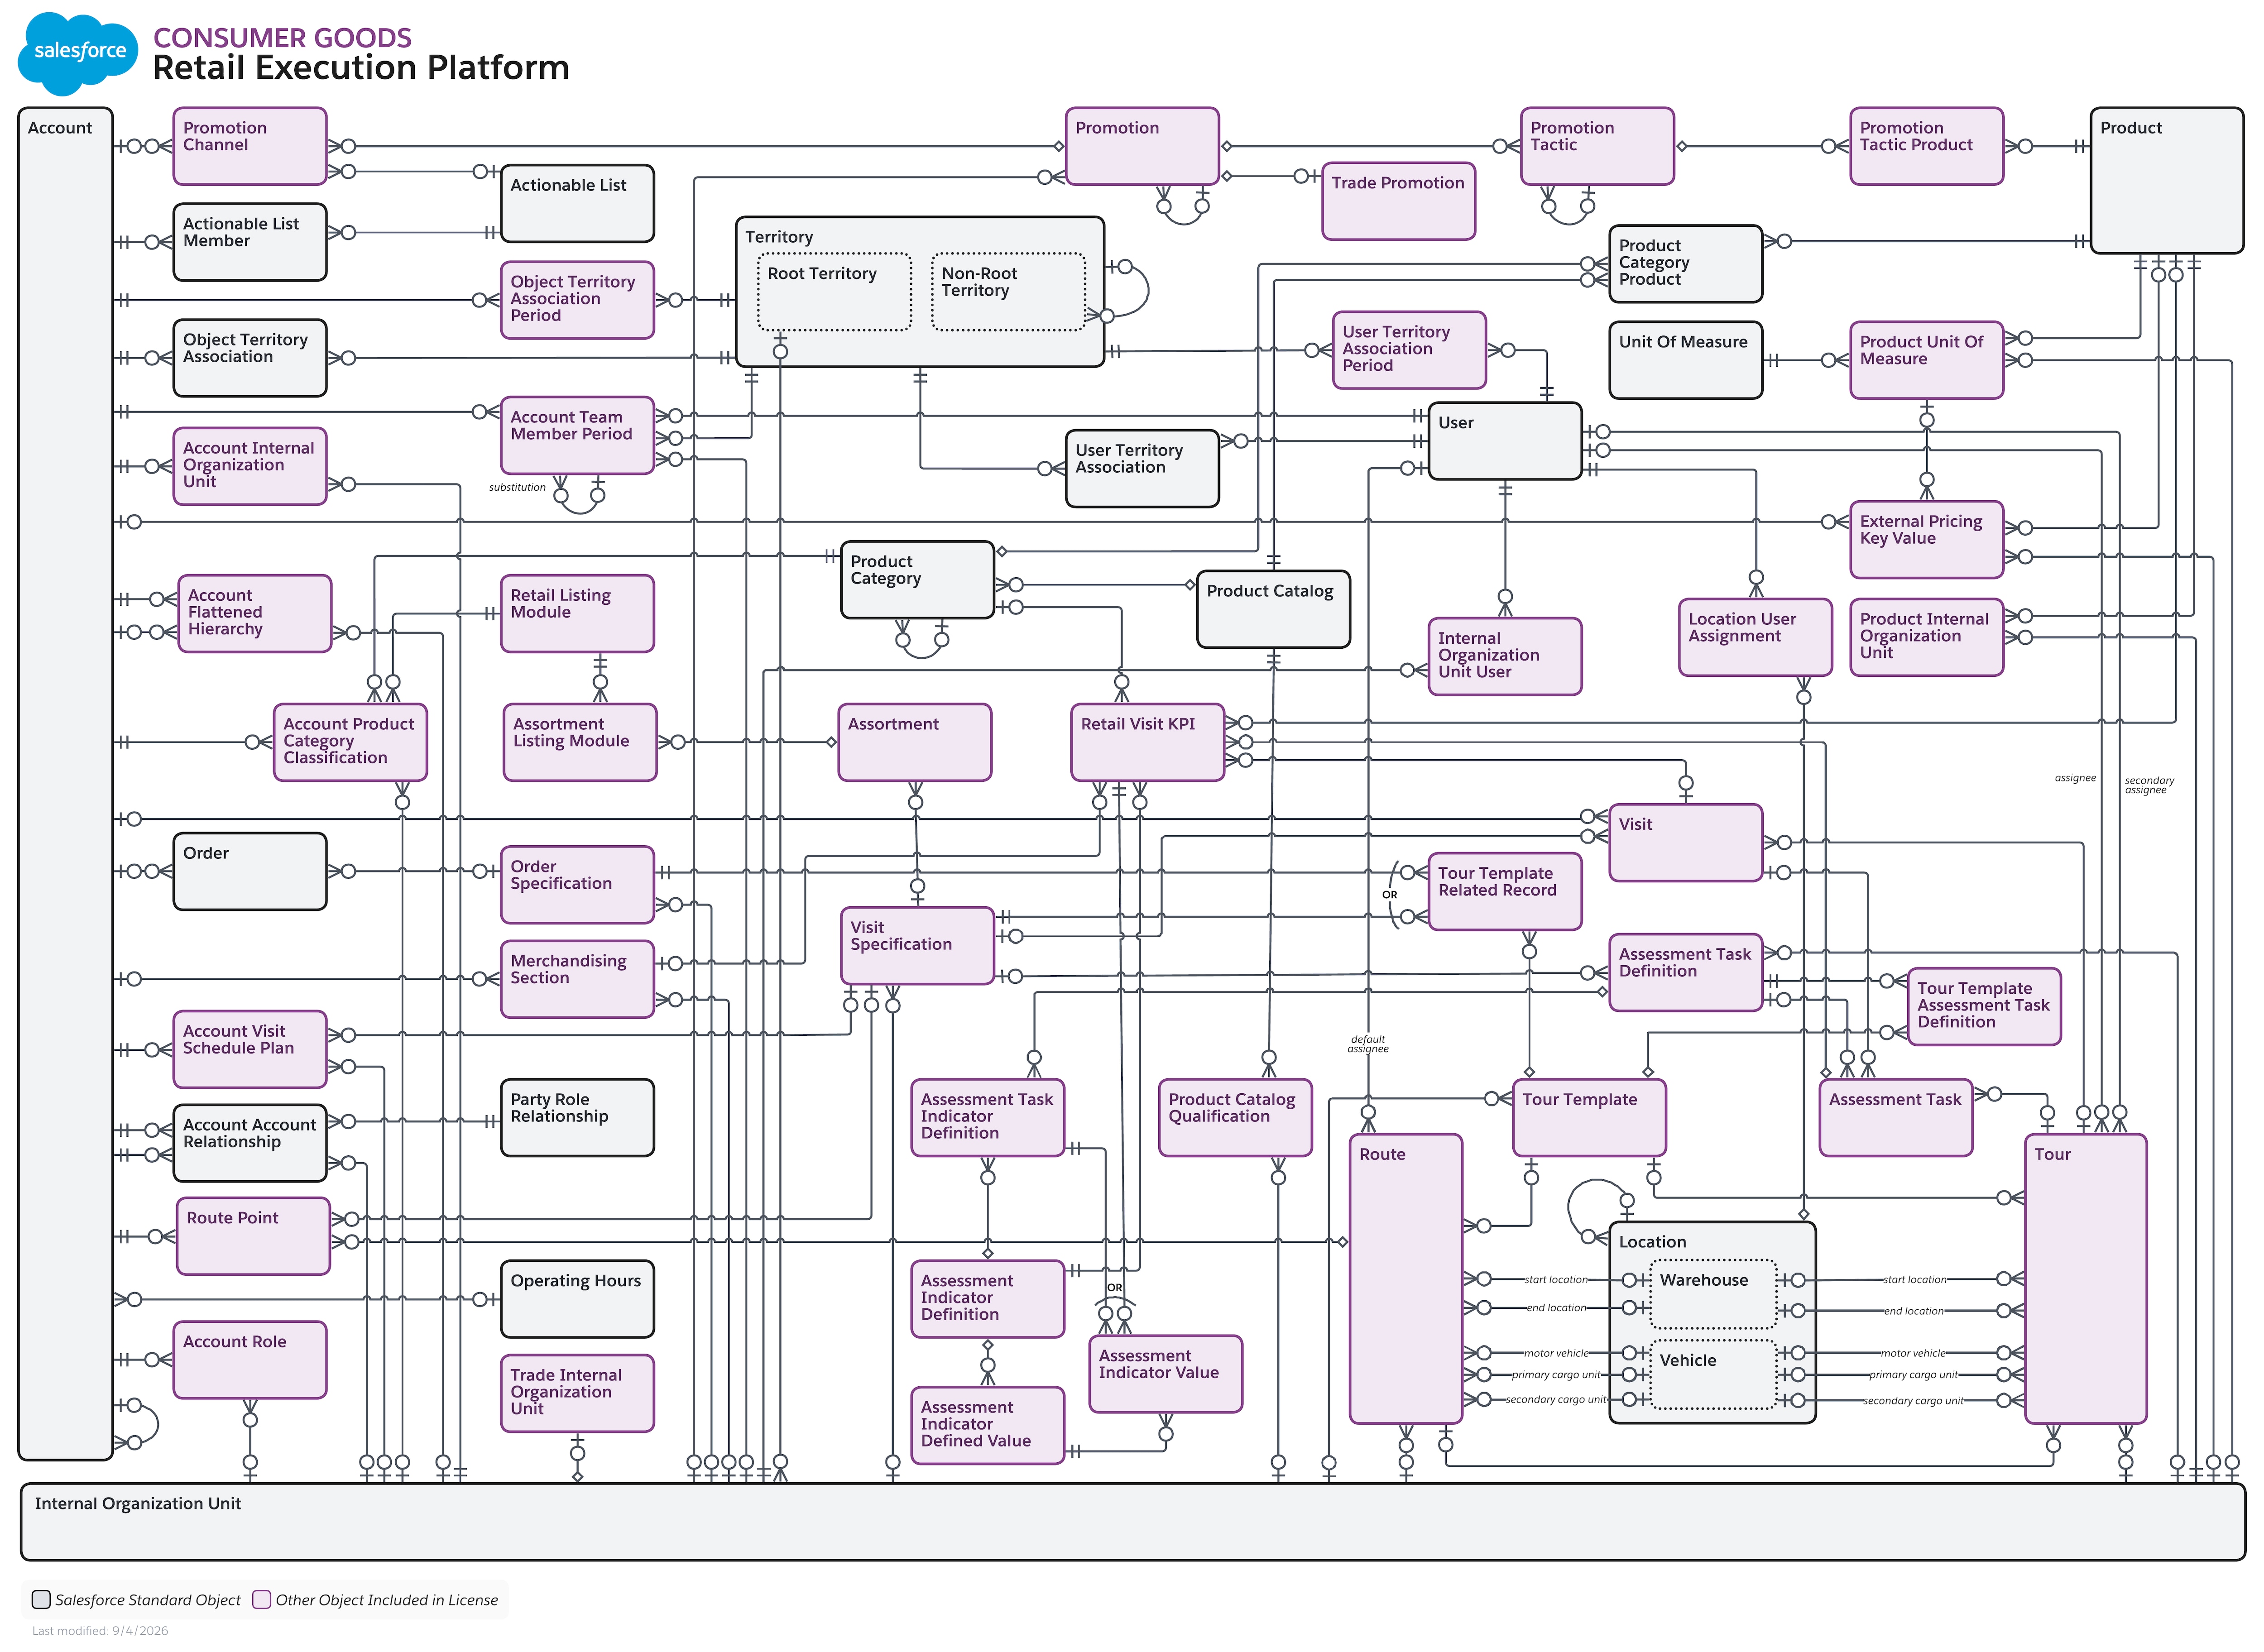2264x1652 pixels.
Task: Select the Root Territory sub-box
Action: pyautogui.click(x=834, y=291)
